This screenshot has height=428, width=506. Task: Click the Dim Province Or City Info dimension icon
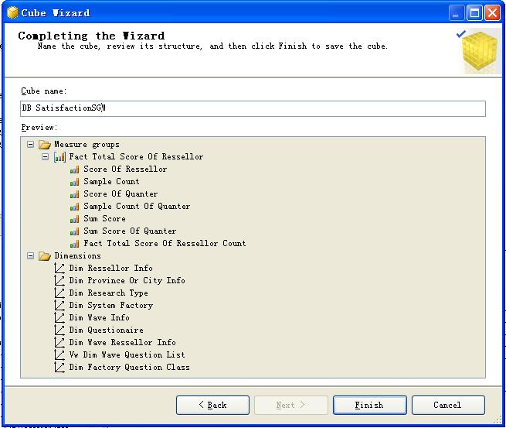tap(59, 281)
